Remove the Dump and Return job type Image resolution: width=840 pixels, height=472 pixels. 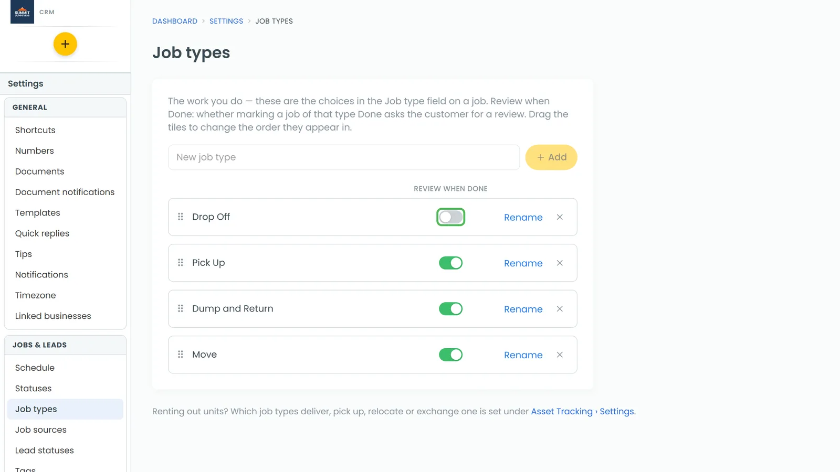(560, 309)
